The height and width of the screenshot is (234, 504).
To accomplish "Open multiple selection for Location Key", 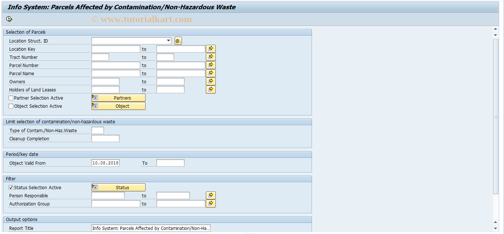I will pos(211,49).
